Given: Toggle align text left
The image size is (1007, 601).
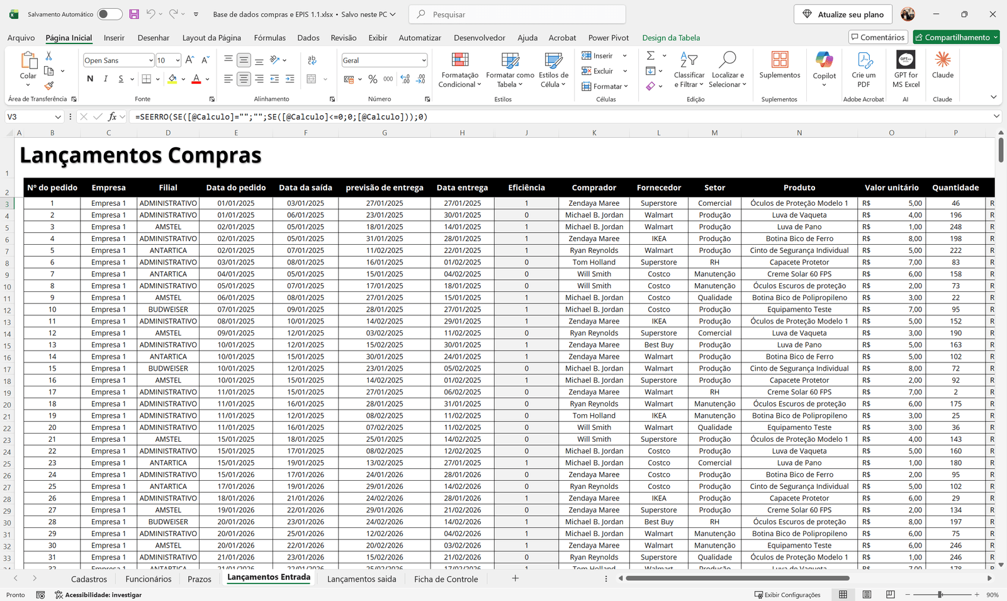Looking at the screenshot, I should (x=228, y=79).
